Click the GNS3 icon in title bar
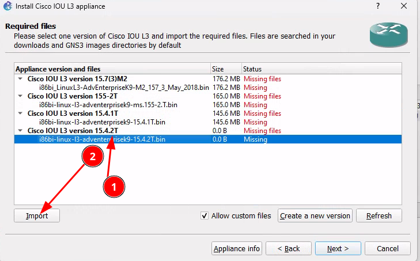420x261 pixels. click(x=7, y=6)
